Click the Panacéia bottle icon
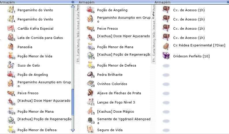229x134 pixels. pos(10,46)
